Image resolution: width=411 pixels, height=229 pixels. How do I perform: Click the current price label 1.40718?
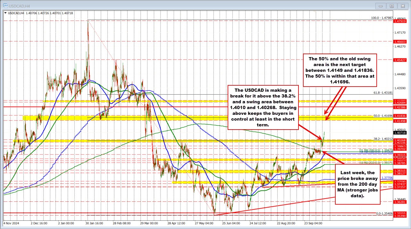coord(400,132)
